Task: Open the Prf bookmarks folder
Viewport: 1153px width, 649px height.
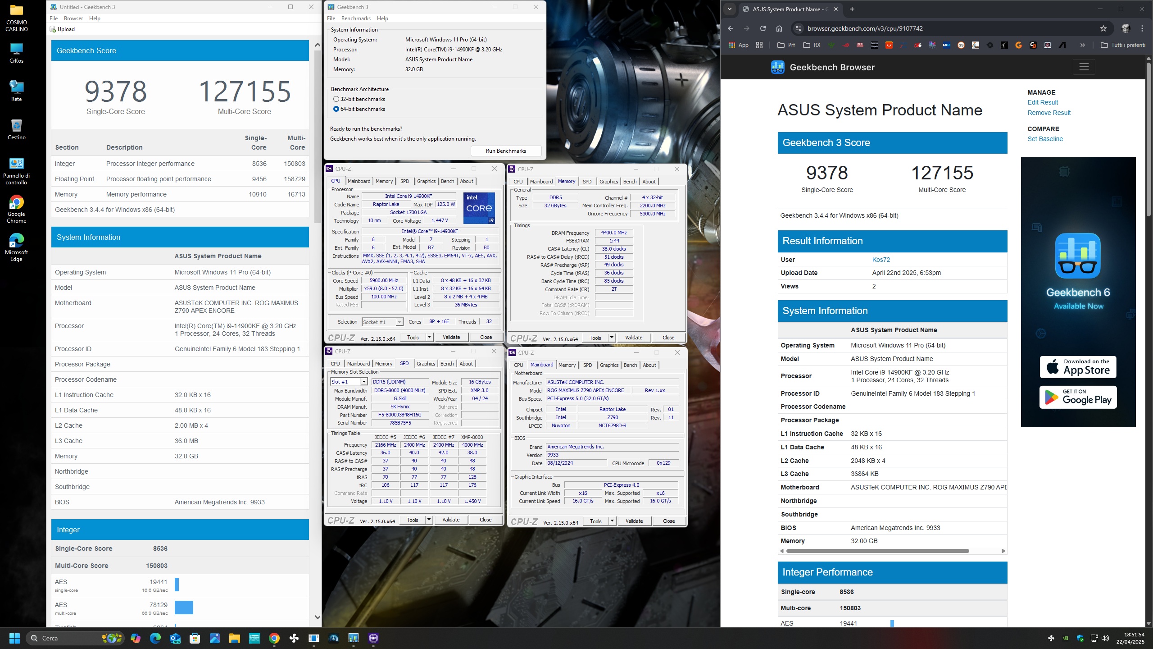Action: click(786, 45)
